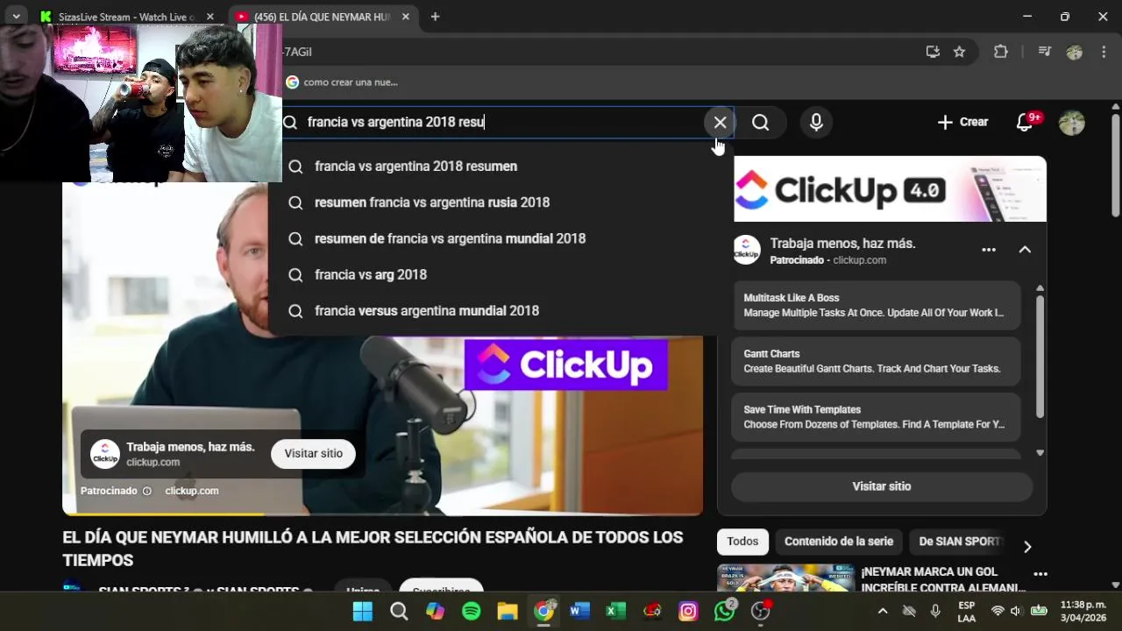
Task: Open Instagram from the taskbar
Action: pyautogui.click(x=688, y=612)
